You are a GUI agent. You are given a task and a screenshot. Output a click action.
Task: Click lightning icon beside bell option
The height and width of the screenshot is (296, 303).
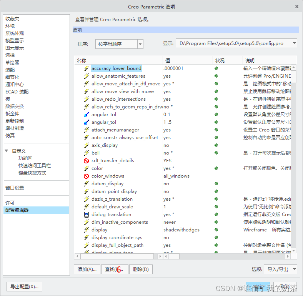tap(87, 153)
